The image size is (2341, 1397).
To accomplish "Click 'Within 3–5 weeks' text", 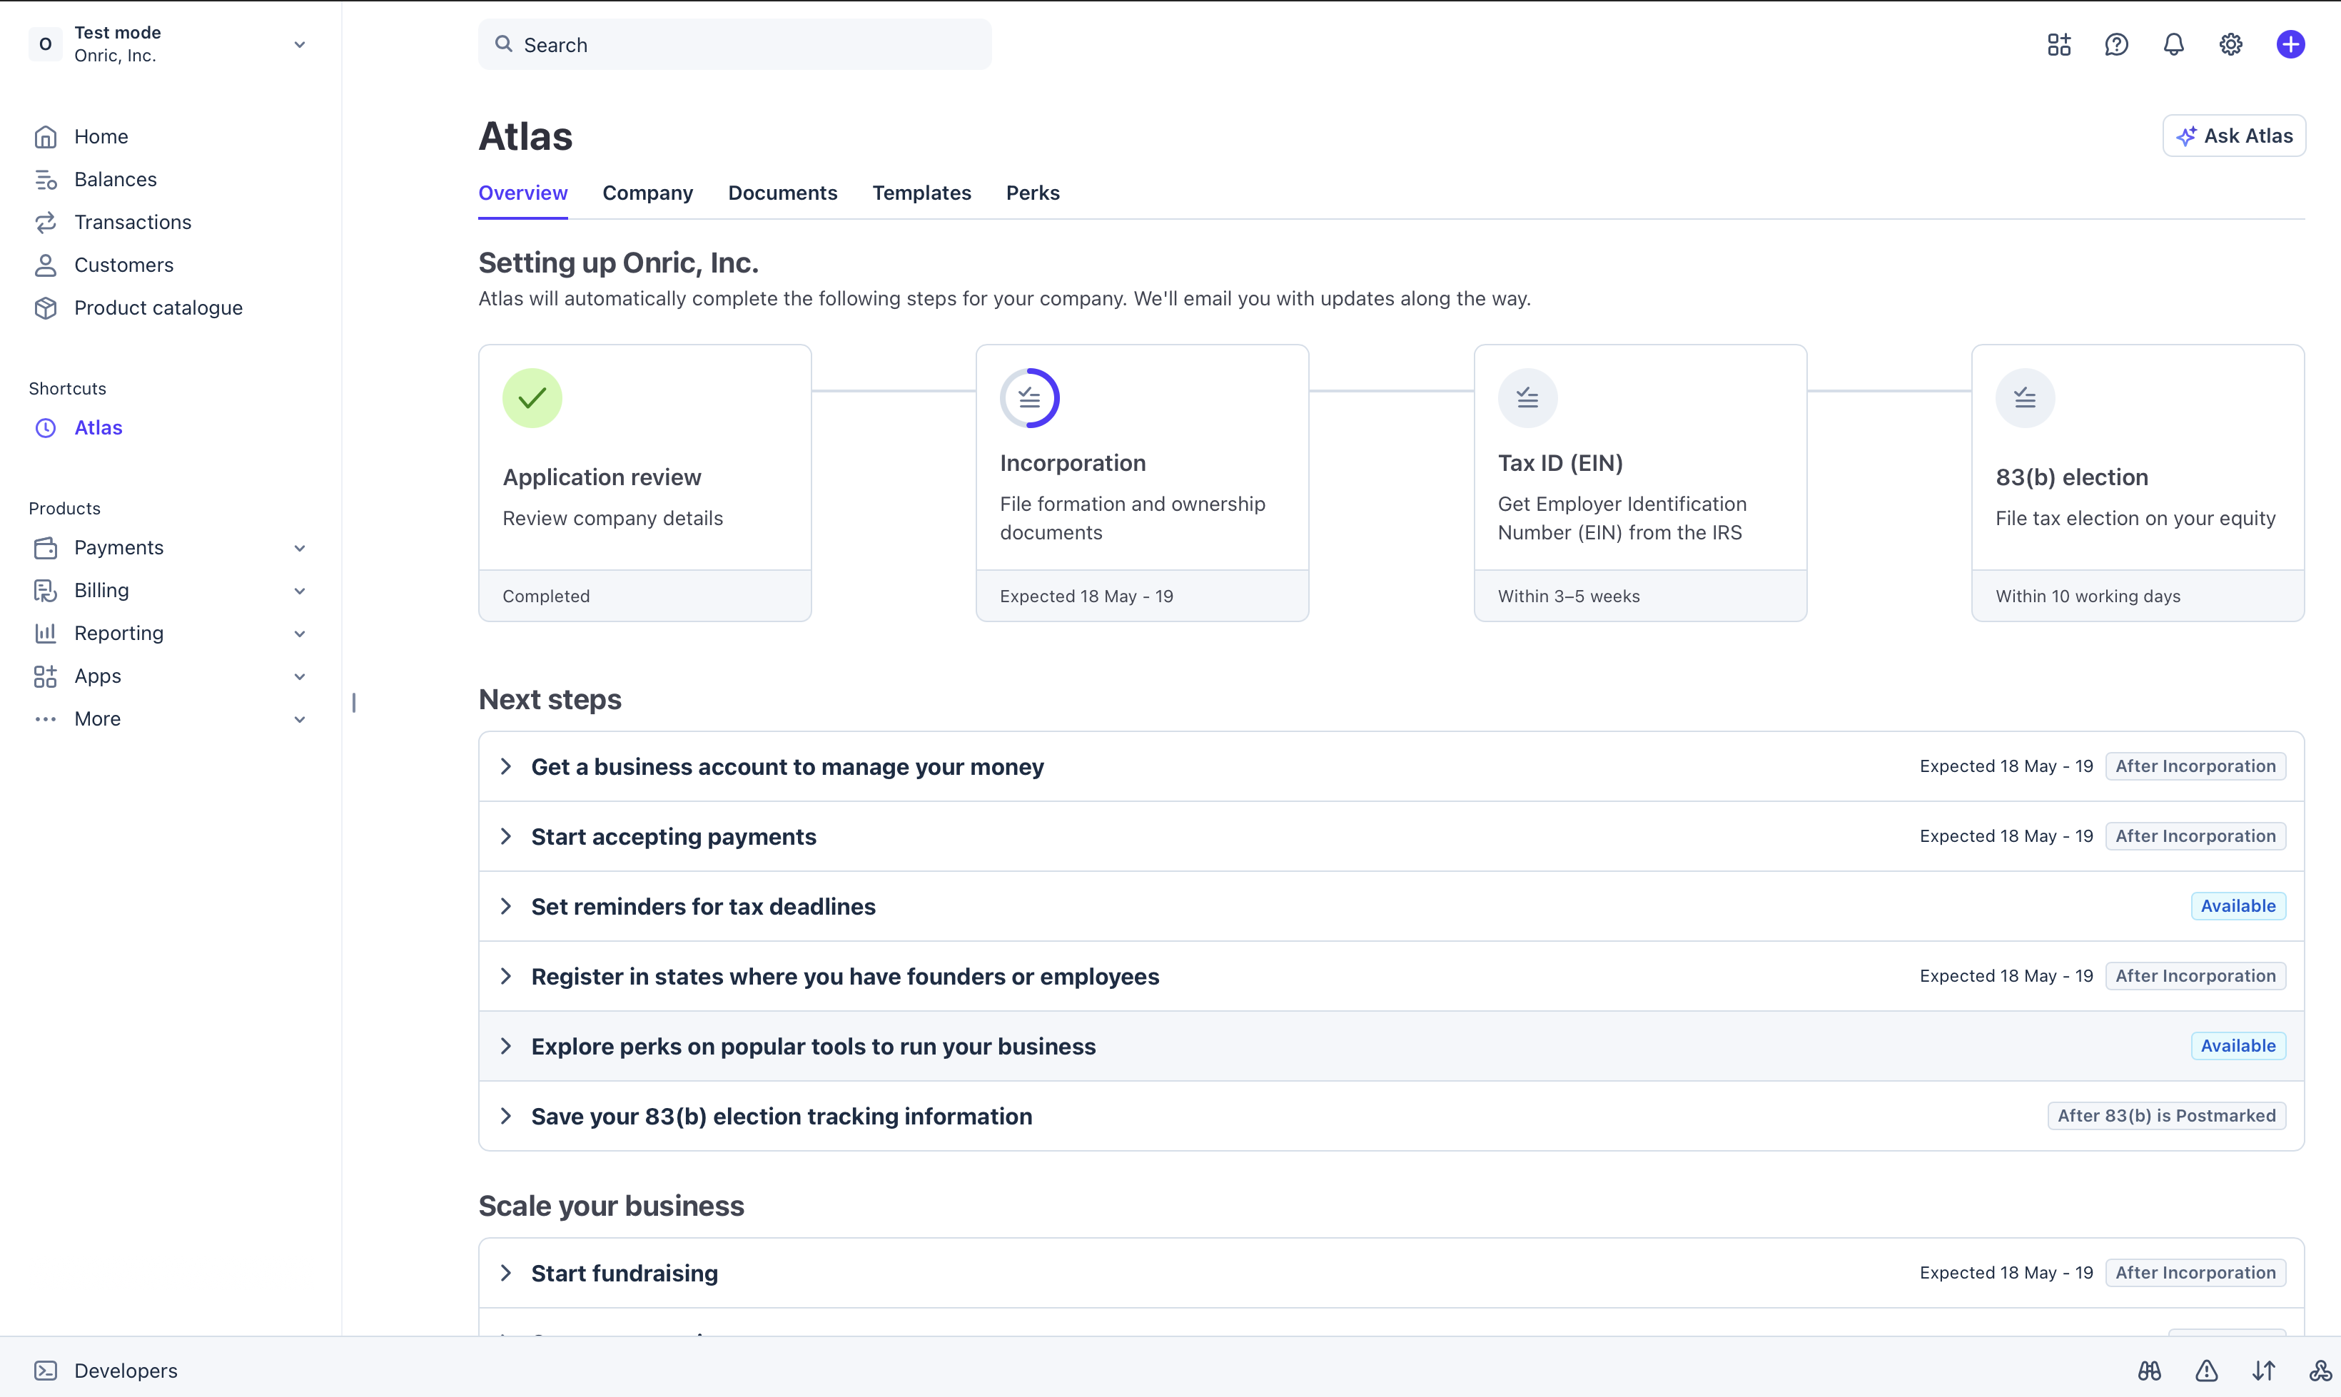I will (1569, 596).
